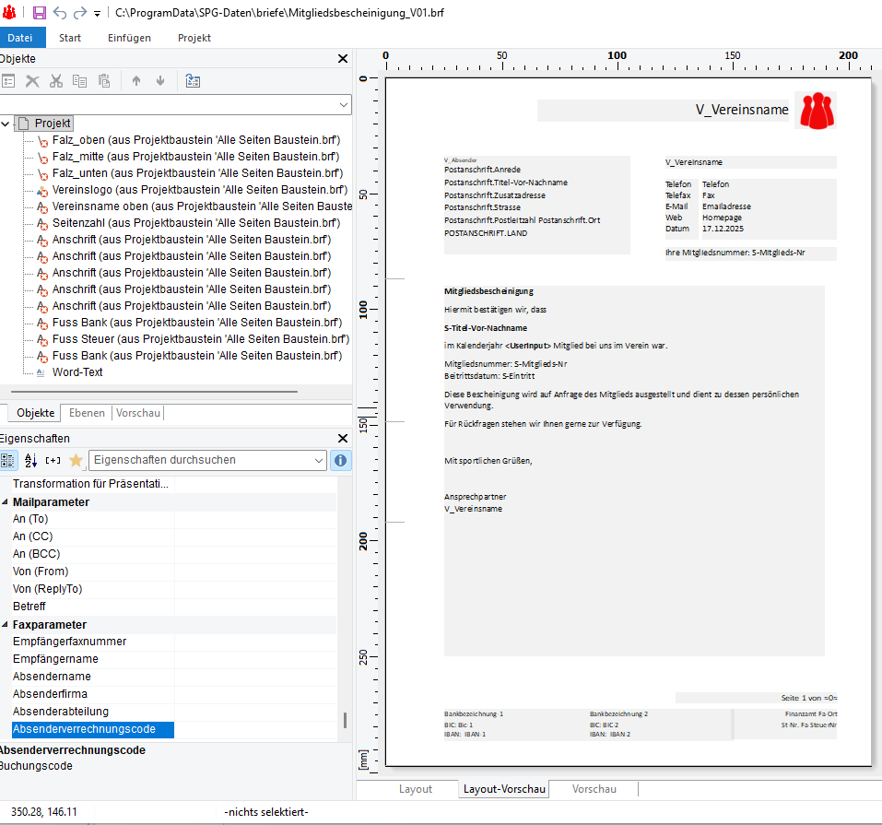882x825 pixels.
Task: Collapse the Mailparameter section
Action: [x=6, y=502]
